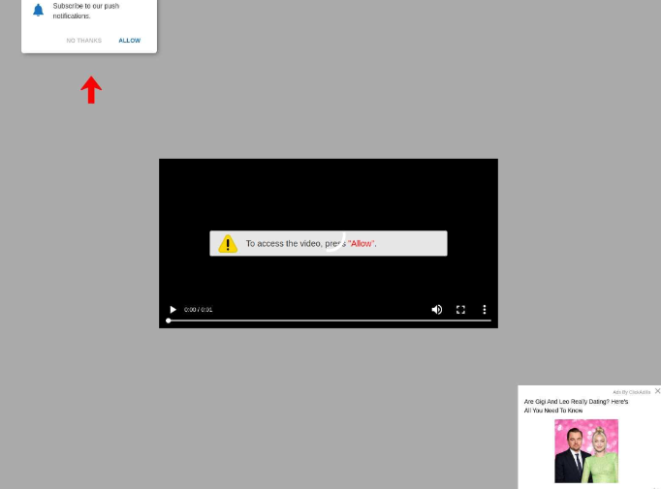Viewport: 661px width, 489px height.
Task: Click the video seek progress bar
Action: point(330,321)
